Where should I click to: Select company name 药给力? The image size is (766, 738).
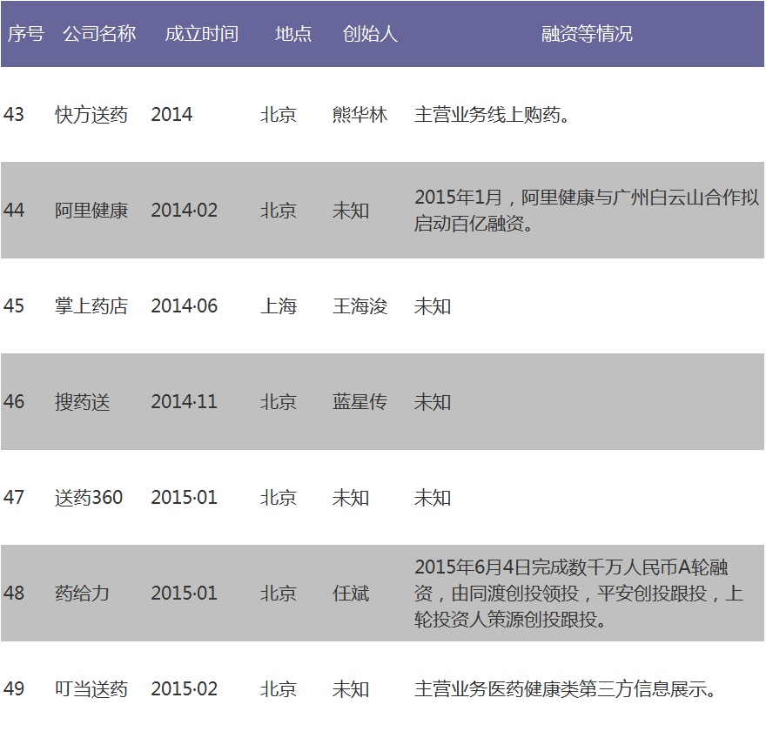point(82,594)
